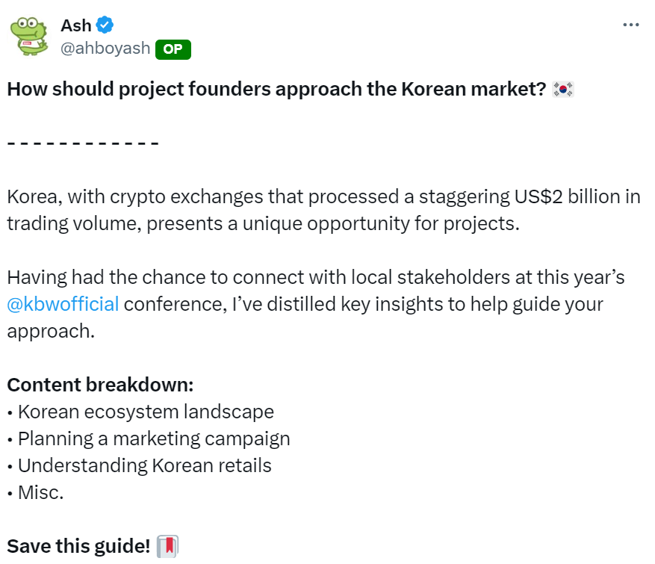Viewport: 655px width, 564px height.
Task: Click the headline about Korean market approach
Action: tap(276, 90)
